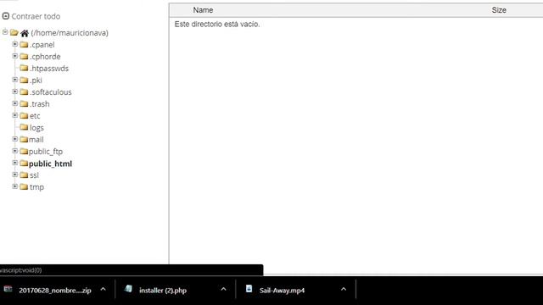Expand the mail folder node
This screenshot has height=305, width=543.
tap(15, 139)
